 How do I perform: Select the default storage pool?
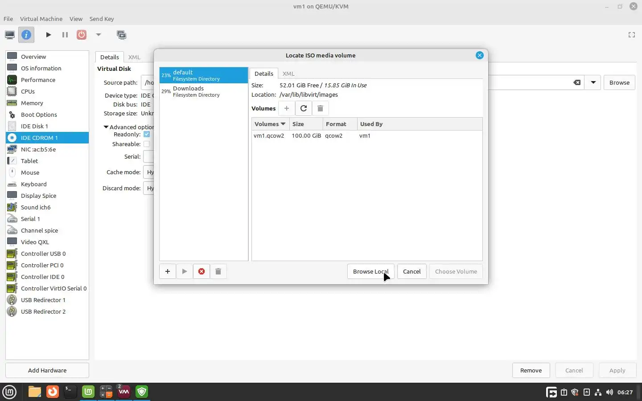tap(204, 75)
